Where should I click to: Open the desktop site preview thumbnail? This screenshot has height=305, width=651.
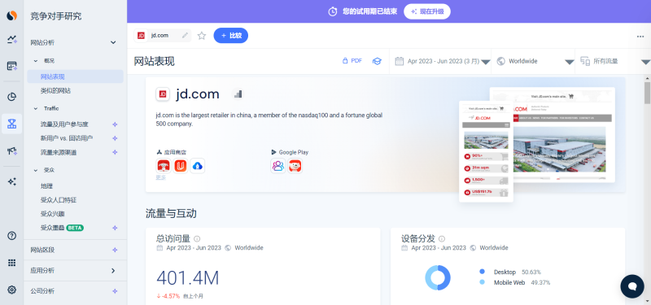(564, 135)
